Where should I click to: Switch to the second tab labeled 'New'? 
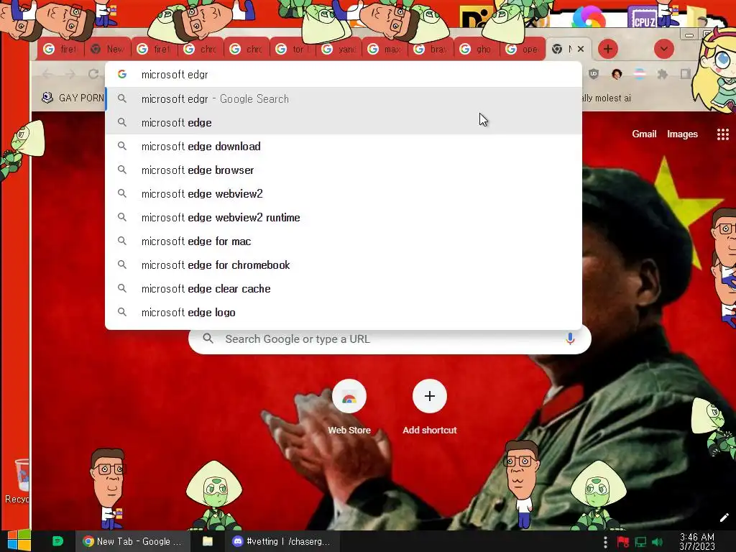click(108, 49)
